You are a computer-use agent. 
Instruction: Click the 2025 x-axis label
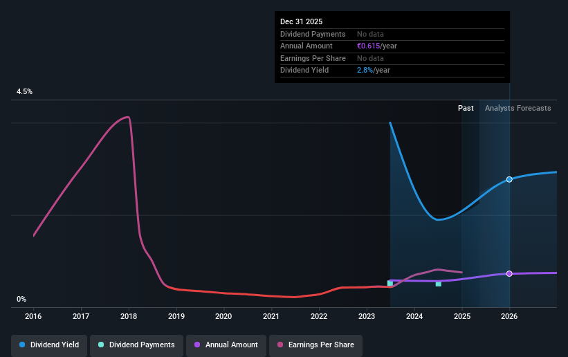462,316
